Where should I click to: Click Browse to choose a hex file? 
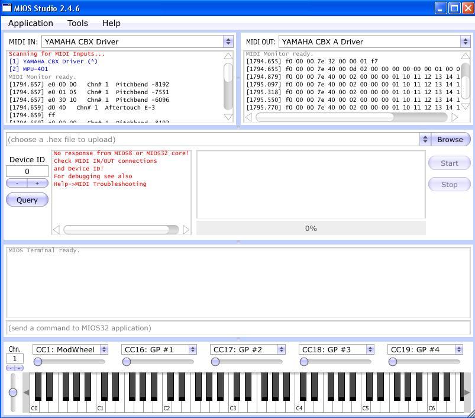[450, 139]
